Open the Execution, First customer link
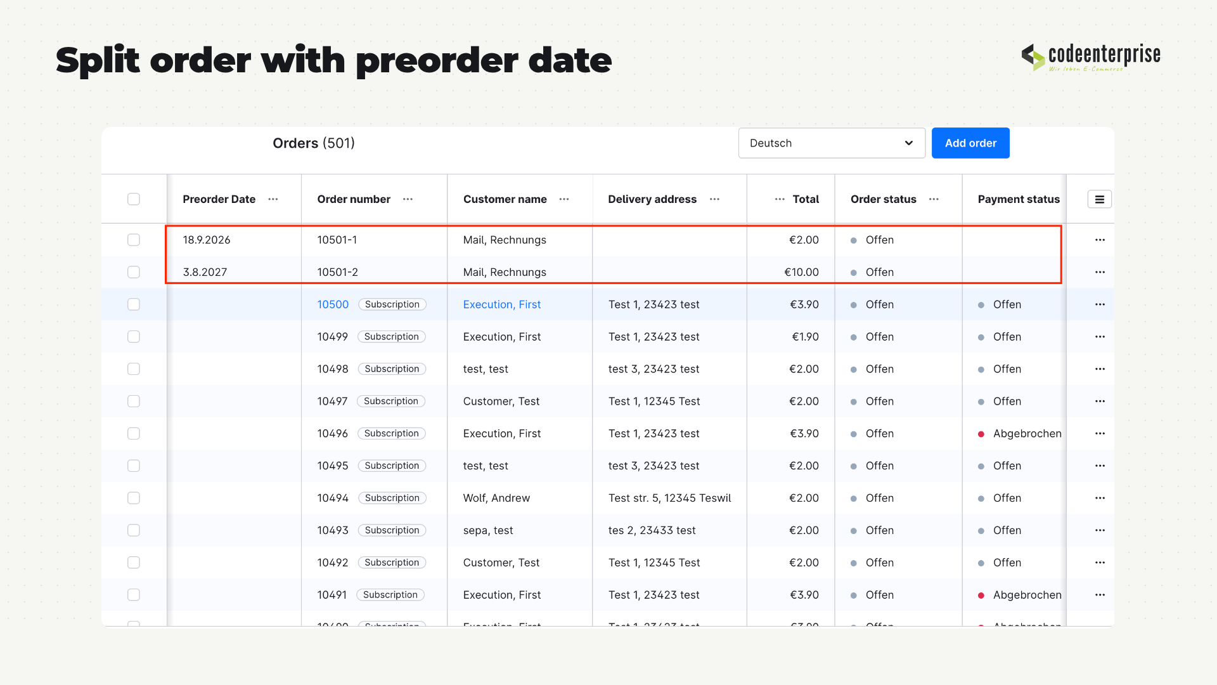 point(502,304)
